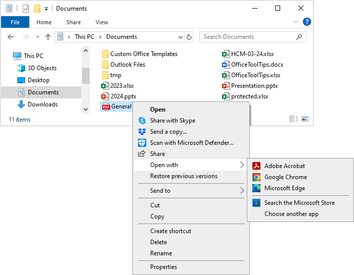The height and width of the screenshot is (275, 354).
Task: Switch to Large icons view in status bar
Action: [305, 119]
